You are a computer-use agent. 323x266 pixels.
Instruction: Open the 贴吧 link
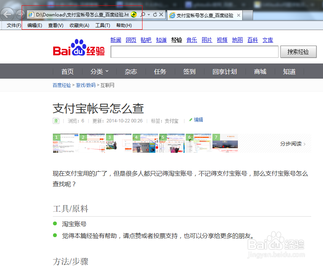[146, 40]
